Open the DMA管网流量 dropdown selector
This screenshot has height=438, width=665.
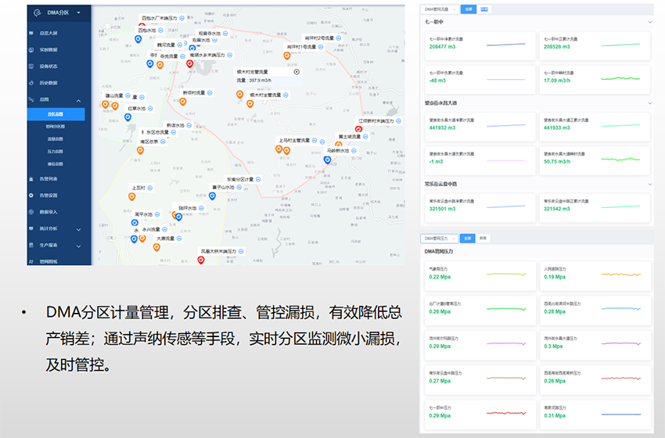(x=439, y=9)
